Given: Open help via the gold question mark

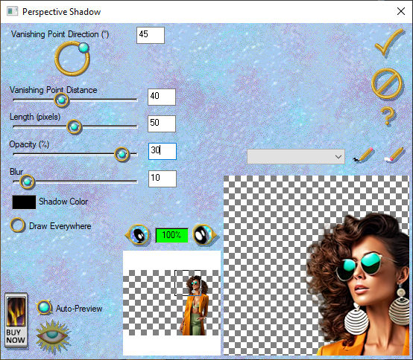Looking at the screenshot, I should coord(388,116).
